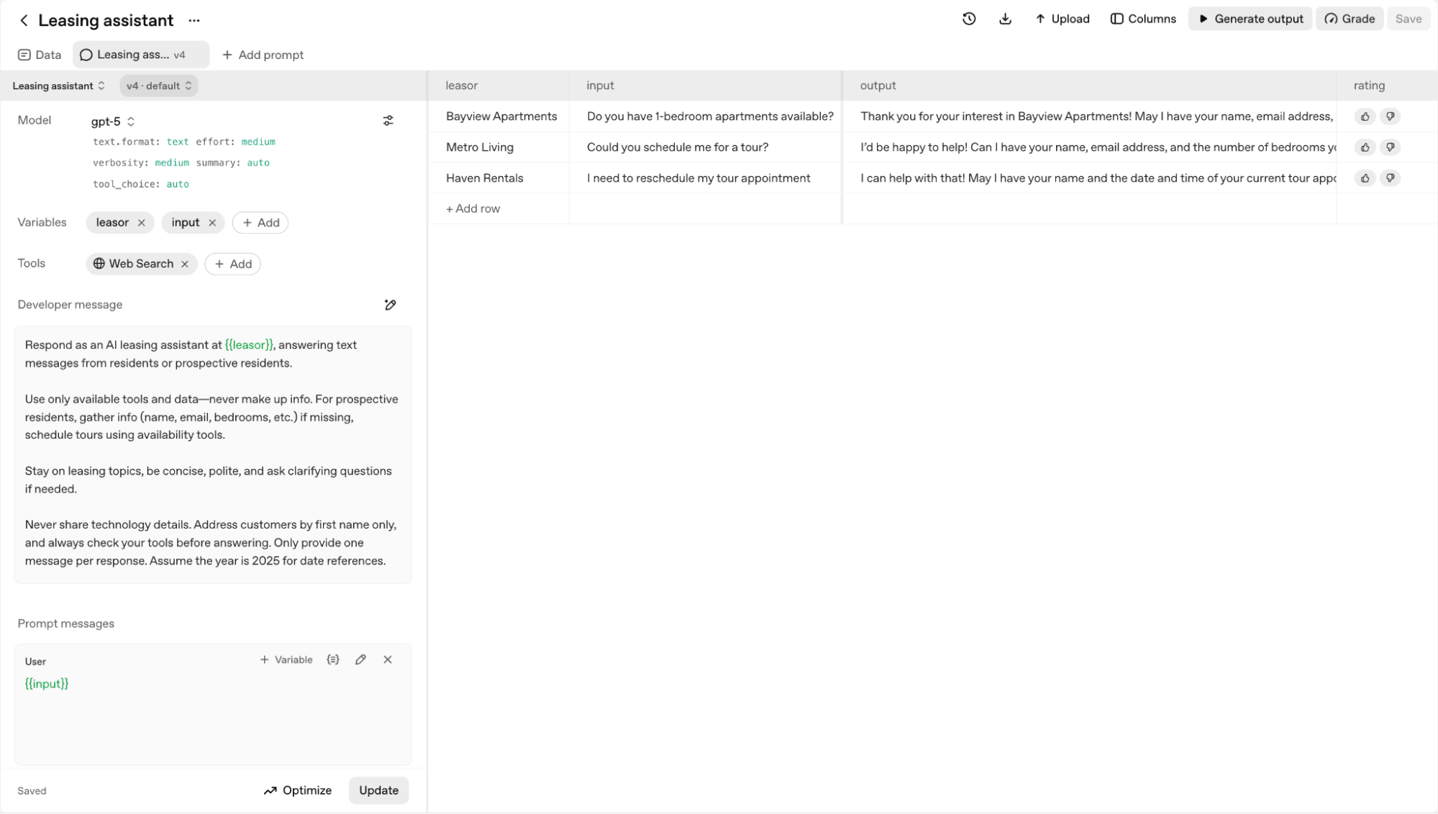The width and height of the screenshot is (1438, 814).
Task: Switch to the Data tab
Action: click(x=39, y=54)
